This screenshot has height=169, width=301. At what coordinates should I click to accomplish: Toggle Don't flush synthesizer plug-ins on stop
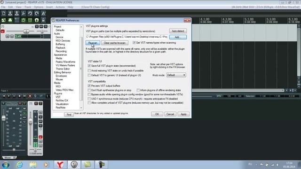coord(89,90)
